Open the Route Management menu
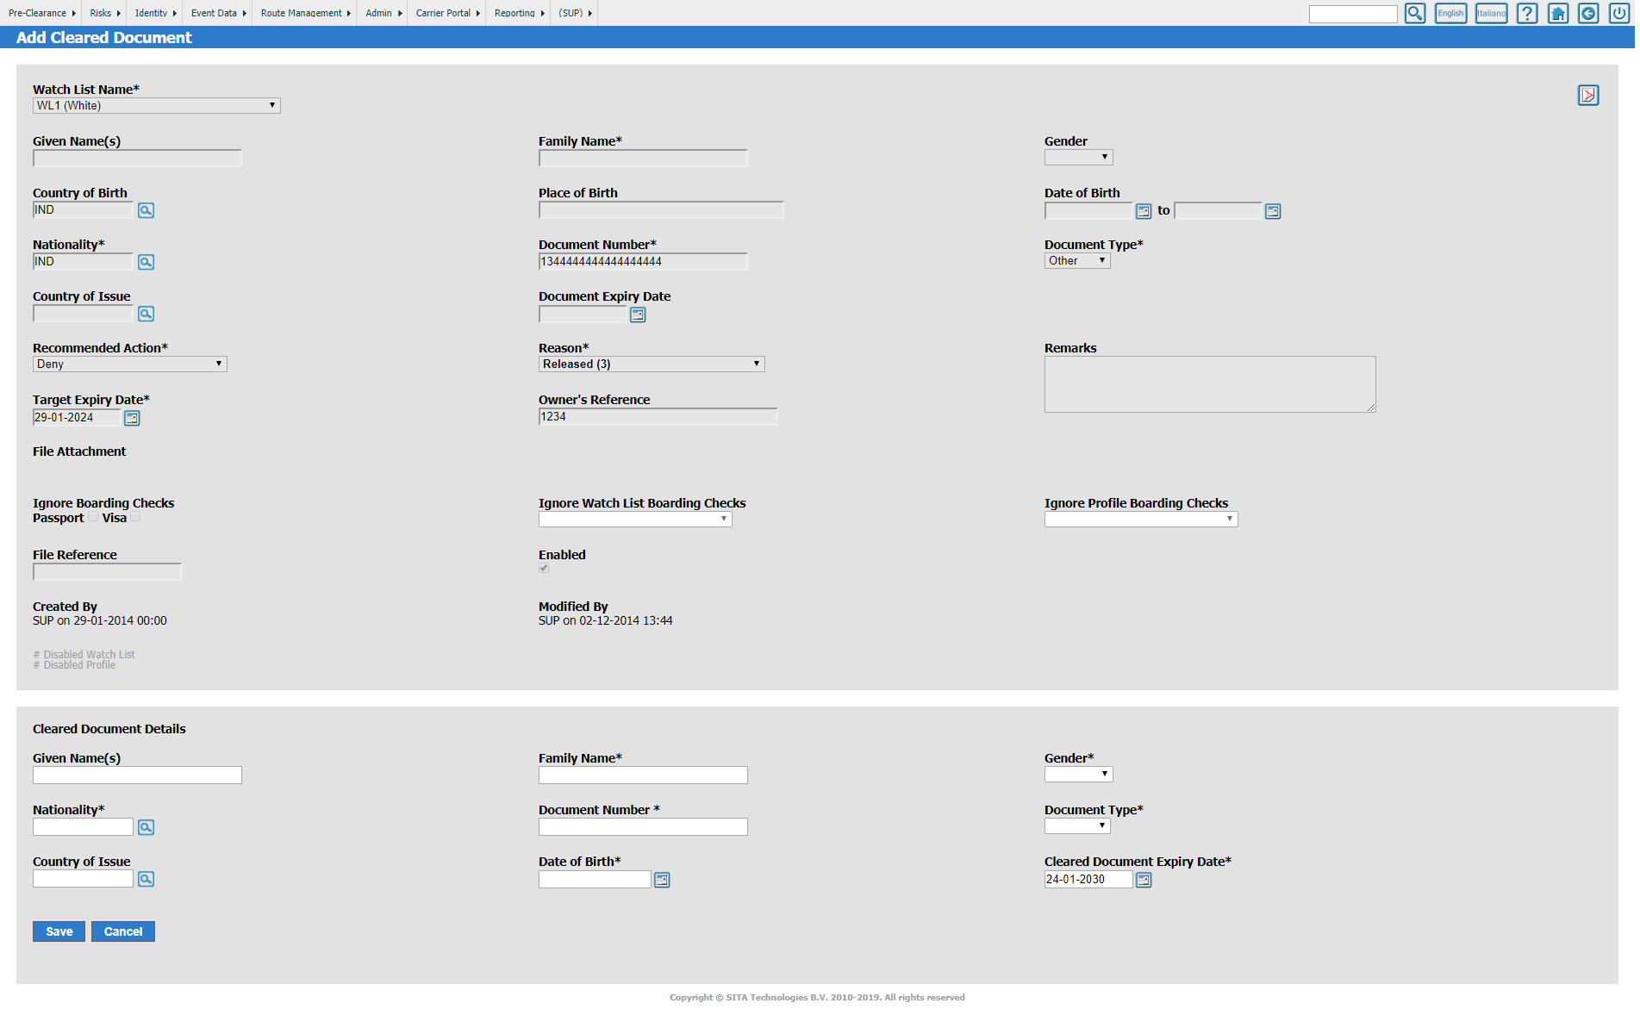The width and height of the screenshot is (1640, 1009). 302,13
